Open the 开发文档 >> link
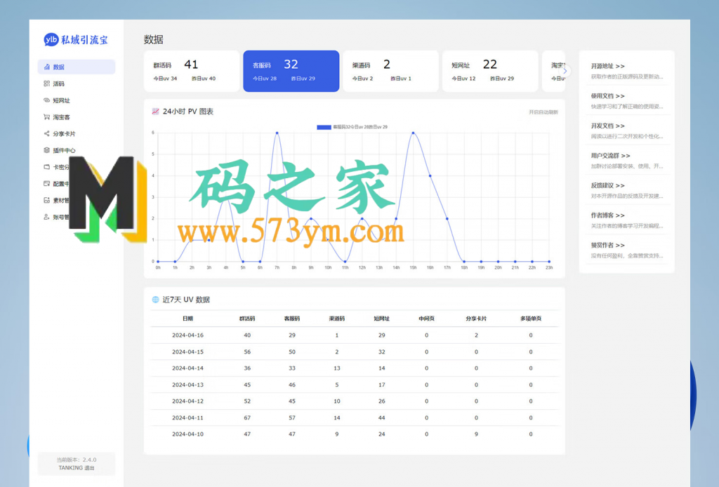This screenshot has height=487, width=719. tap(607, 126)
